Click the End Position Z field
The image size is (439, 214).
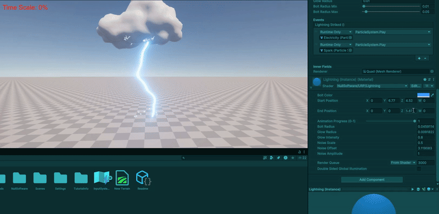(x=411, y=111)
